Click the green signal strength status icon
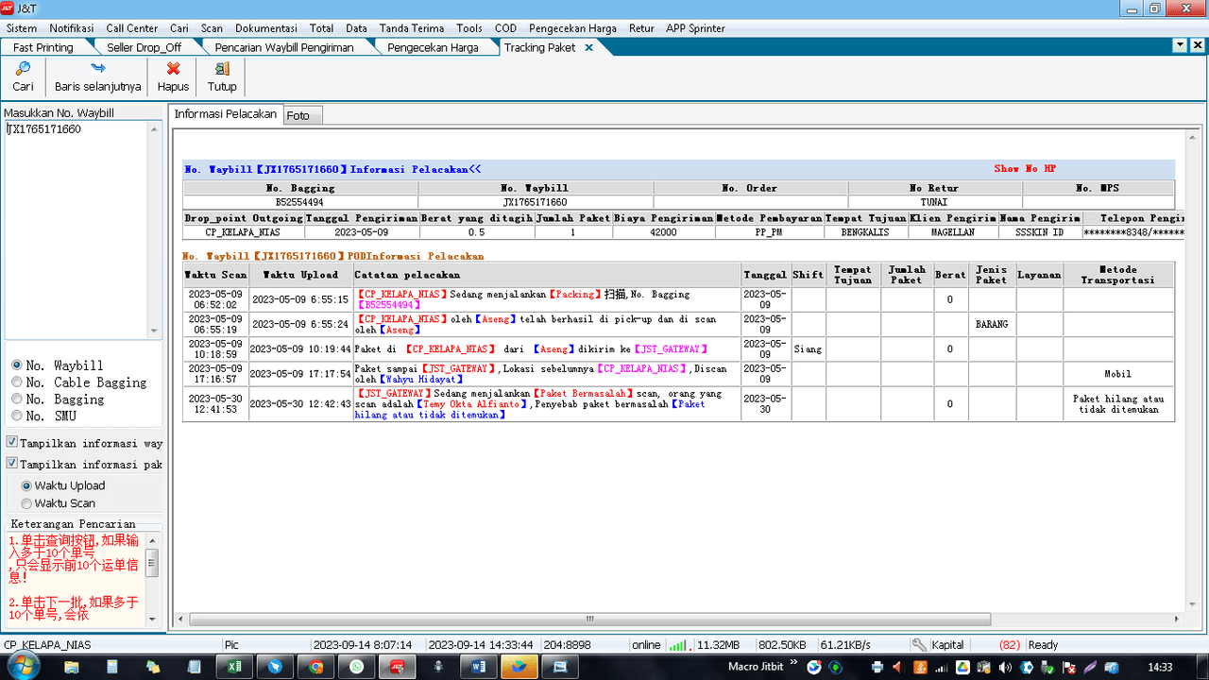The height and width of the screenshot is (680, 1209). coord(677,645)
